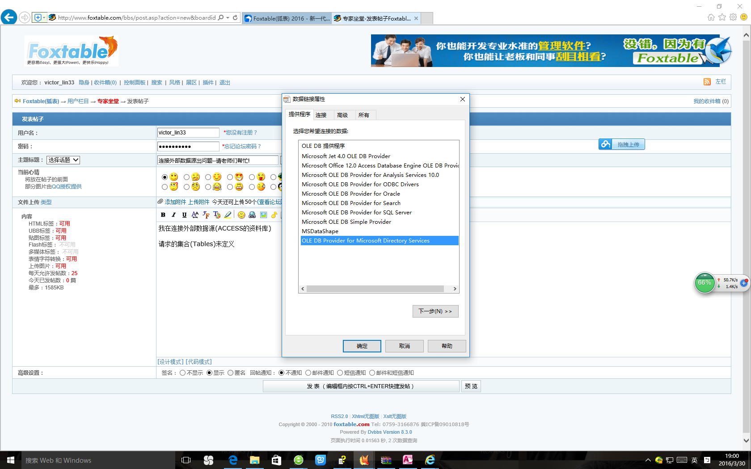The image size is (751, 469).
Task: Insert an image with the editor toolbar
Action: point(263,215)
